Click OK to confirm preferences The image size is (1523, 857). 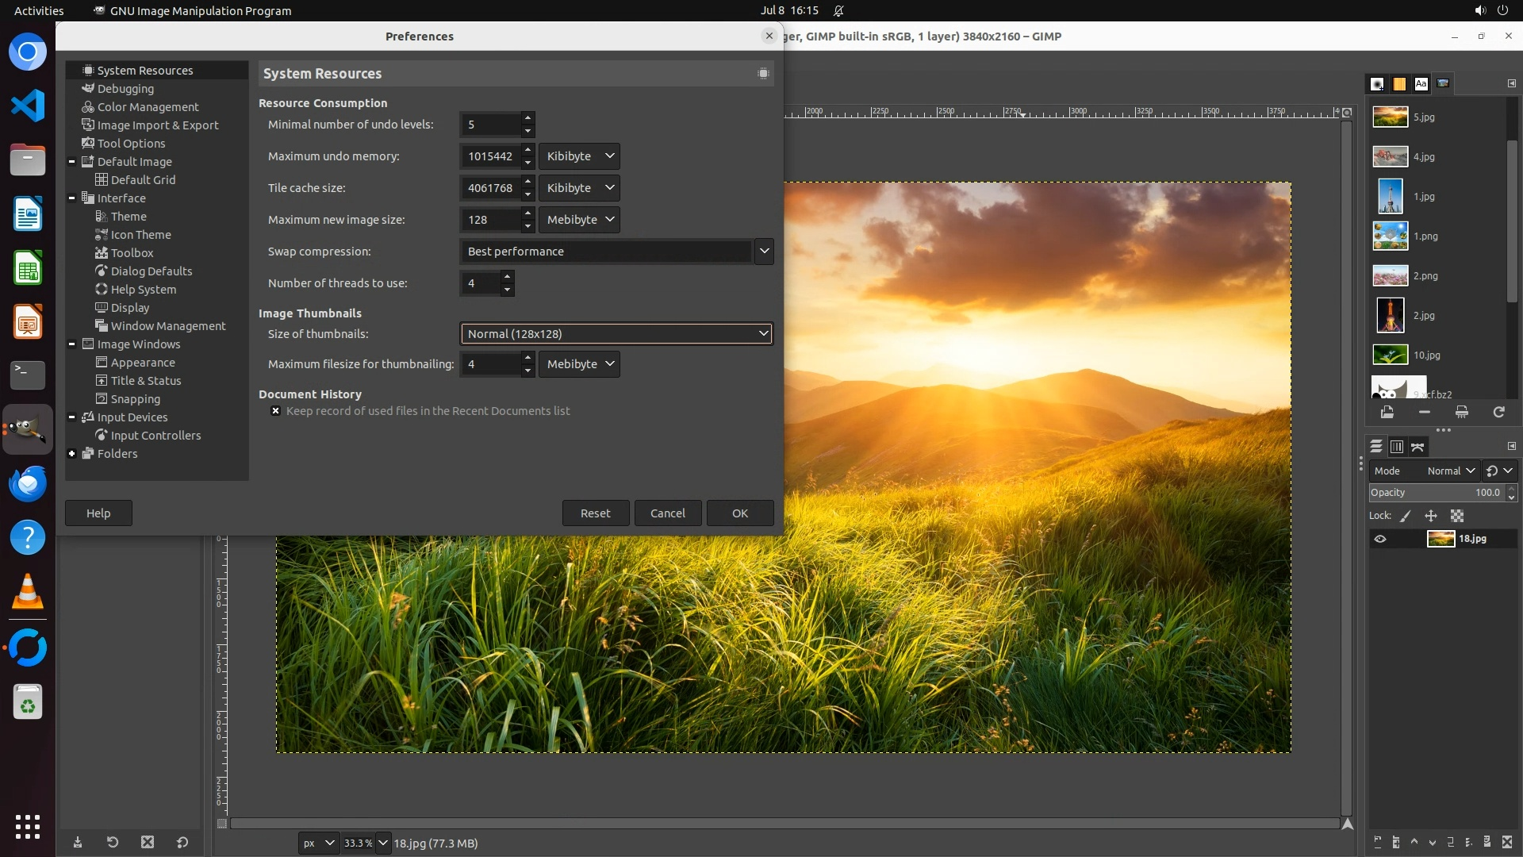[739, 513]
